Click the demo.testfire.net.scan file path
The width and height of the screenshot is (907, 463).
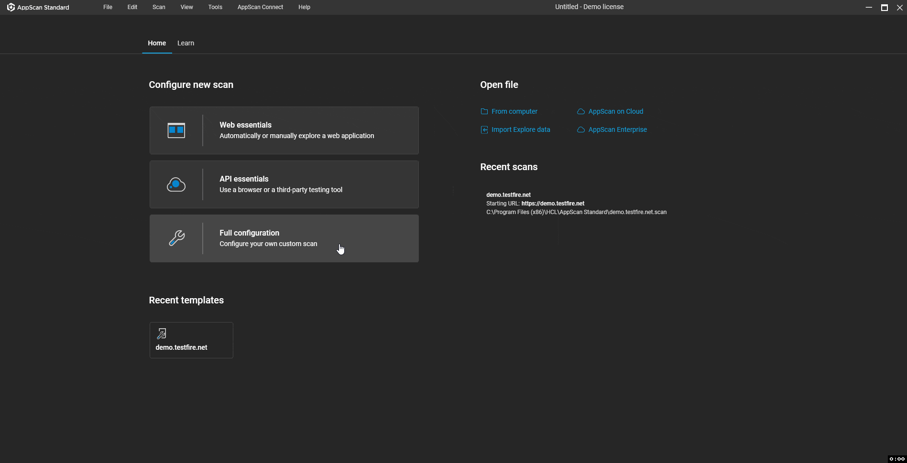[576, 212]
